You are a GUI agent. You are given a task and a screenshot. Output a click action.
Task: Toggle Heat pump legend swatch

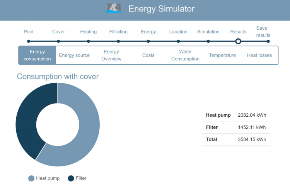(31, 178)
